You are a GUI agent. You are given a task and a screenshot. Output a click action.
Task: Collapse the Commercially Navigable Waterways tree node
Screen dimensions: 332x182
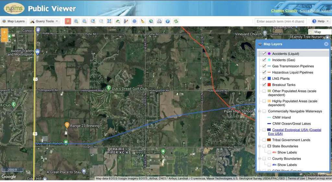[x=259, y=111]
